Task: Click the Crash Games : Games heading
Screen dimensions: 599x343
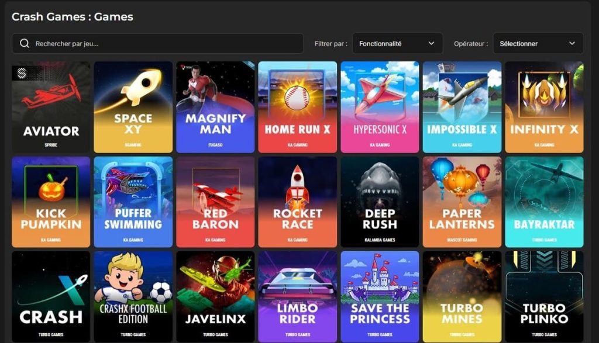Action: tap(72, 17)
